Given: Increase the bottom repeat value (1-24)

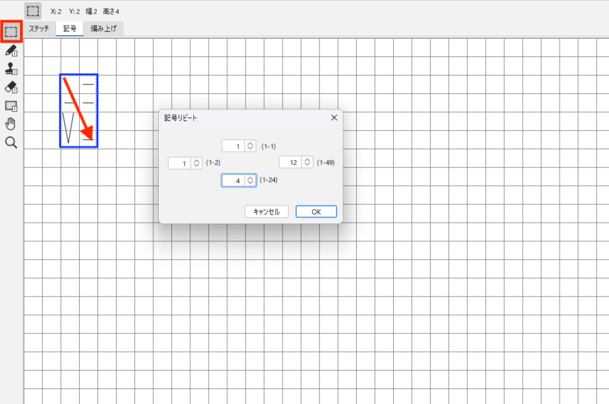Looking at the screenshot, I should pos(250,178).
